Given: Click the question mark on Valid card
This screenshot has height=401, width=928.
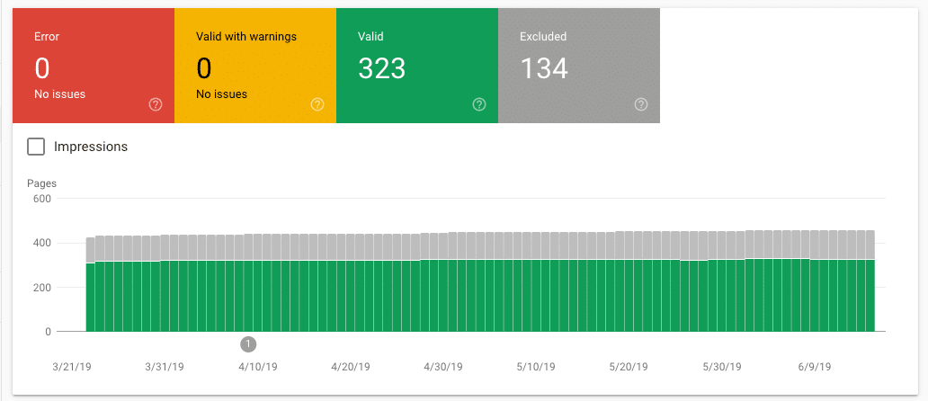Looking at the screenshot, I should pyautogui.click(x=479, y=104).
